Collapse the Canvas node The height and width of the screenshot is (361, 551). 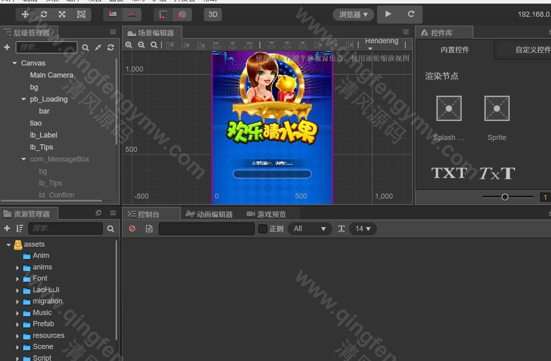click(15, 63)
